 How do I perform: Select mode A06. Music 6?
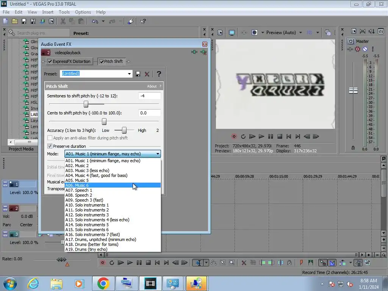[x=113, y=185]
